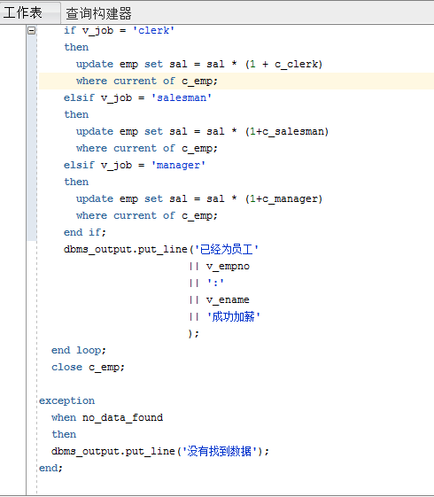Click the v_empno variable in the concatenation
This screenshot has height=497, width=434.
[x=228, y=267]
